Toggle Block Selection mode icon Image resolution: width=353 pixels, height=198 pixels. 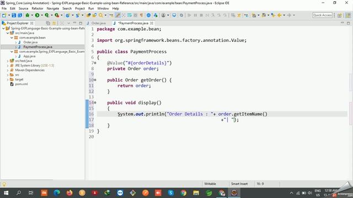(x=135, y=15)
